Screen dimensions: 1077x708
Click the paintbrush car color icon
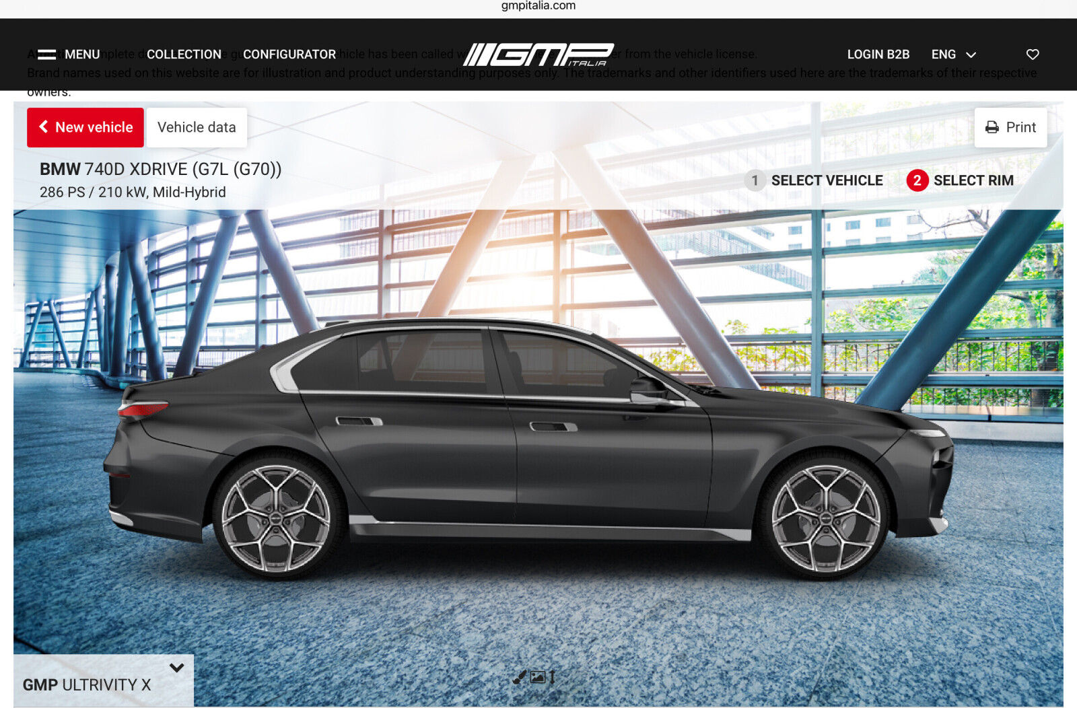(x=519, y=677)
